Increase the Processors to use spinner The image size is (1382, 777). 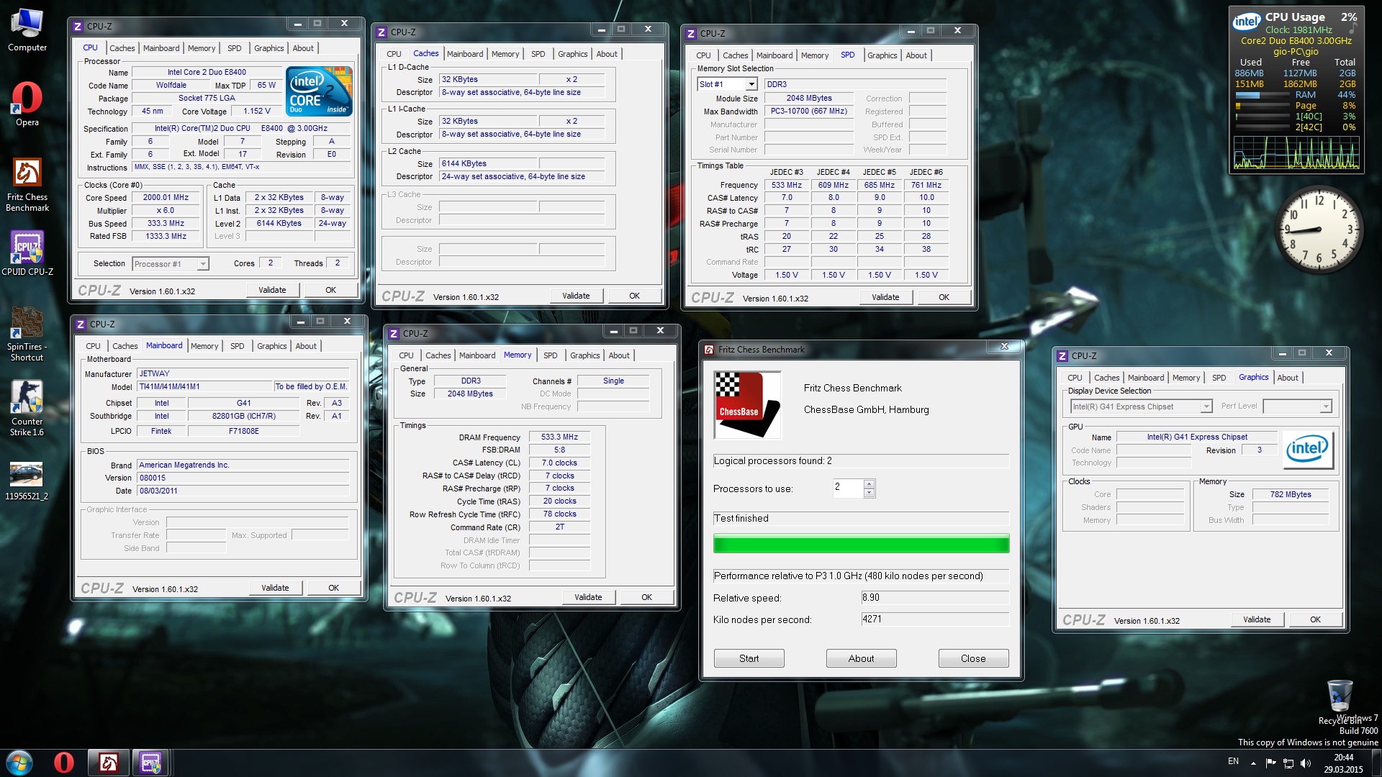pos(869,484)
